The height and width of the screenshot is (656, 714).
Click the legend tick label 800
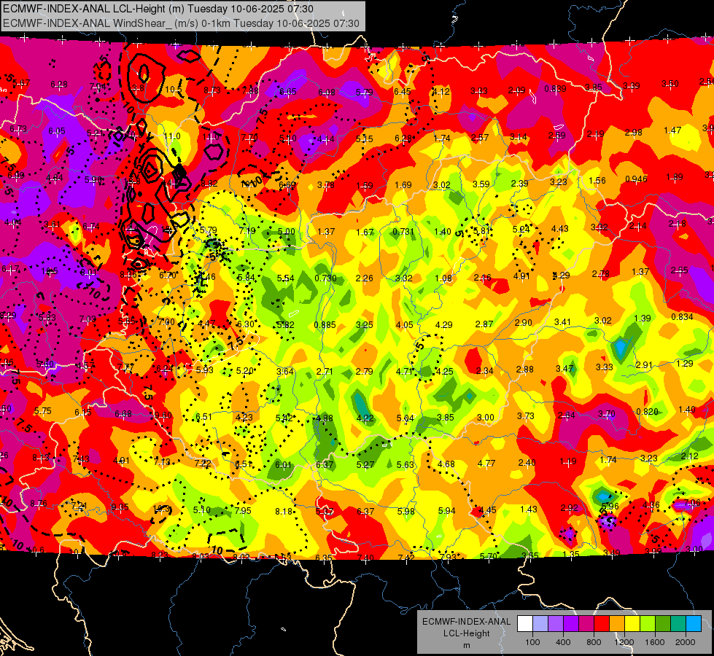594,642
